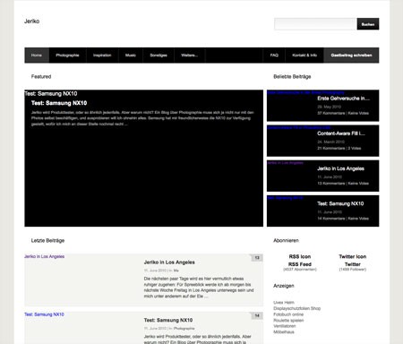
Task: Click the Suchen search button
Action: click(x=368, y=24)
